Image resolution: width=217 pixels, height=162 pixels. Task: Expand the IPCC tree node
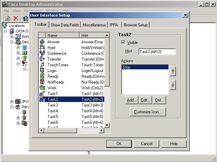(x=12, y=101)
